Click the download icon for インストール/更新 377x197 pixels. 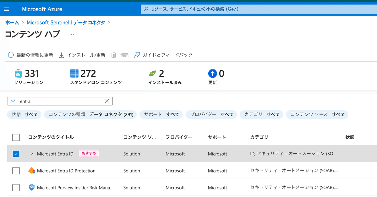coord(62,55)
